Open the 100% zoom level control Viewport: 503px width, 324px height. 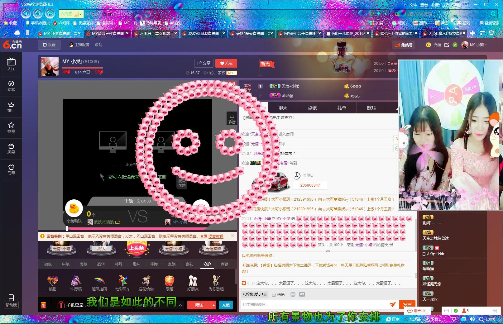click(x=487, y=319)
